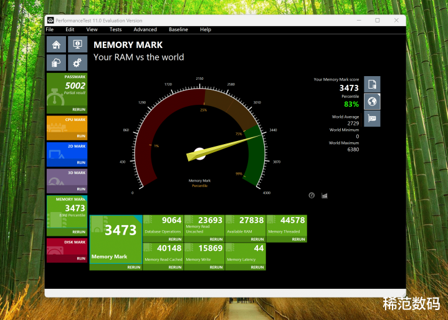Select the PassMark 5002 score tile
This screenshot has height=320, width=448.
pos(67,89)
